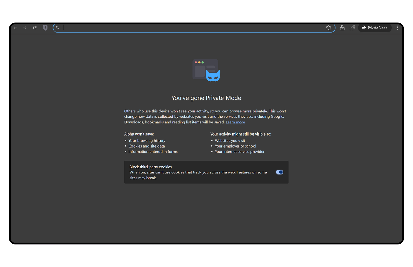The width and height of the screenshot is (413, 267).
Task: Open the Learn more link
Action: point(235,122)
